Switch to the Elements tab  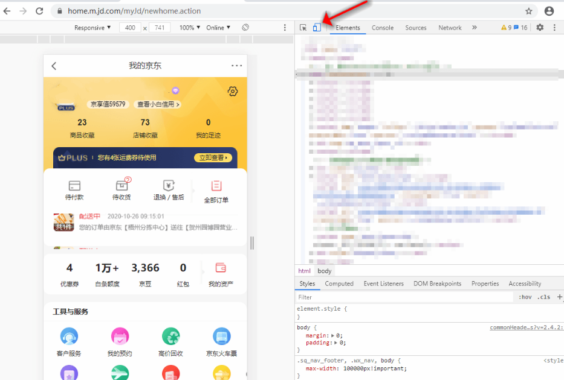click(x=348, y=28)
